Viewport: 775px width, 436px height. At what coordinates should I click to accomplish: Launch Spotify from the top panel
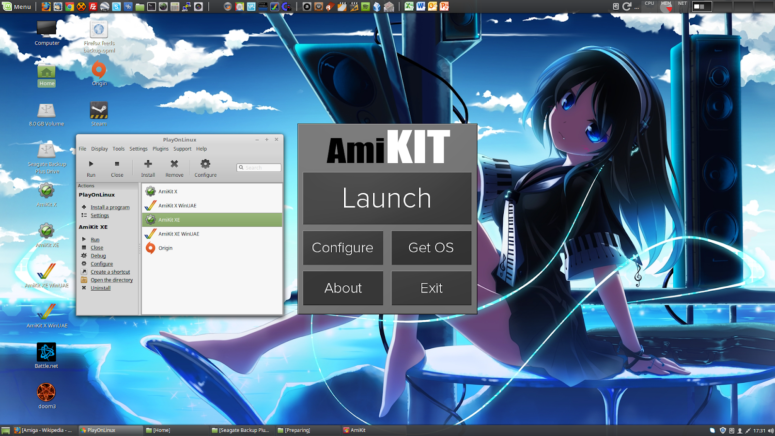[x=366, y=7]
